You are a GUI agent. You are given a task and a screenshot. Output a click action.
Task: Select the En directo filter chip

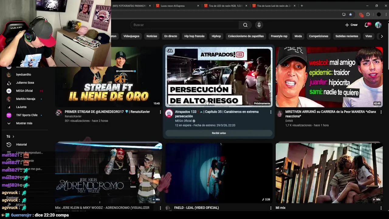[170, 36]
